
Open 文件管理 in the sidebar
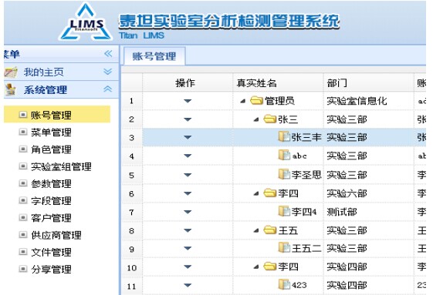tap(51, 252)
